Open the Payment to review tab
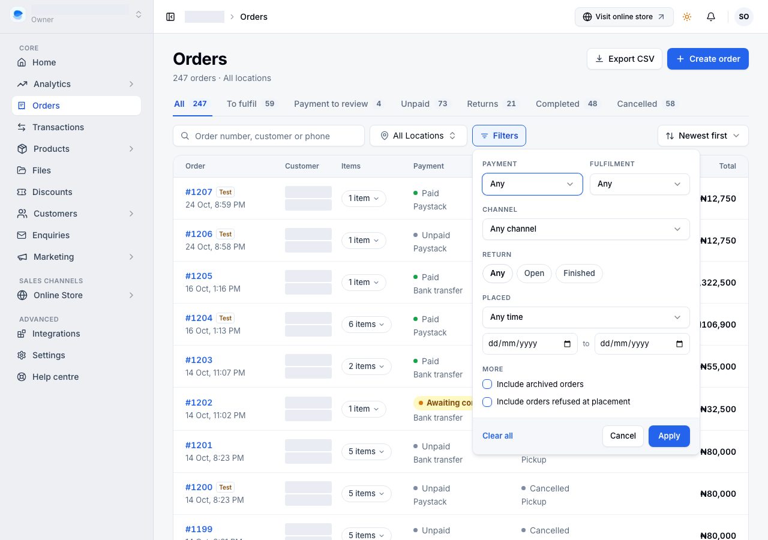Screen dimensions: 768x540 [x=338, y=104]
